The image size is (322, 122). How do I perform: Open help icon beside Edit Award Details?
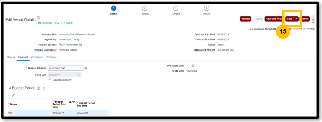pos(38,18)
